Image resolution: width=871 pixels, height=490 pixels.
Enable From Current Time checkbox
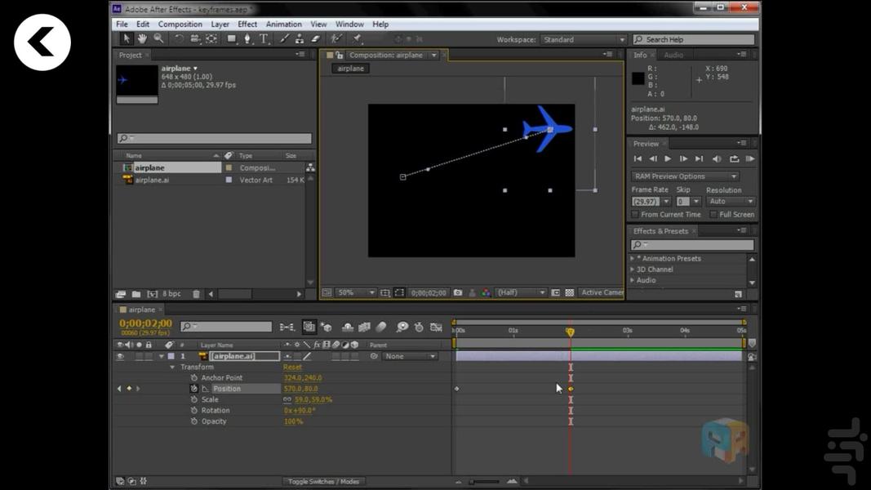[x=635, y=215]
